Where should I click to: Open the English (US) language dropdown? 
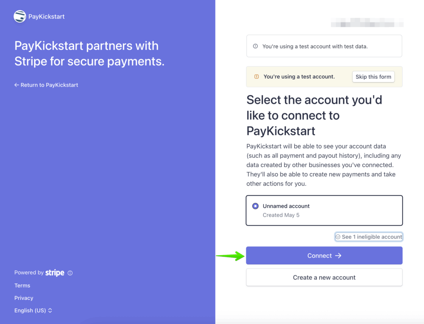33,310
